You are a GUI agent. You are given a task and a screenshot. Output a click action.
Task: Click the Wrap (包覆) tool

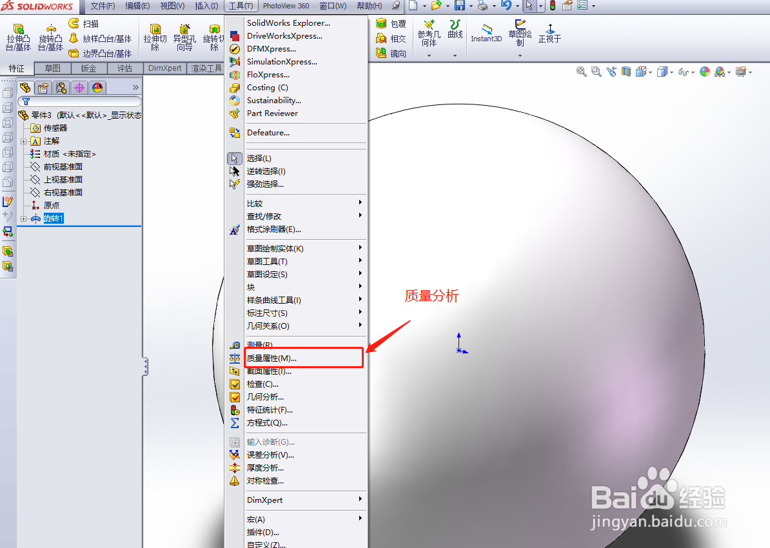coord(391,24)
